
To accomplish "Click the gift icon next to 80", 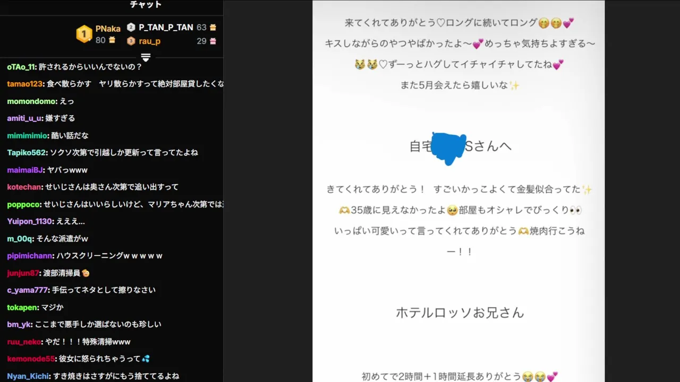I will [x=112, y=40].
